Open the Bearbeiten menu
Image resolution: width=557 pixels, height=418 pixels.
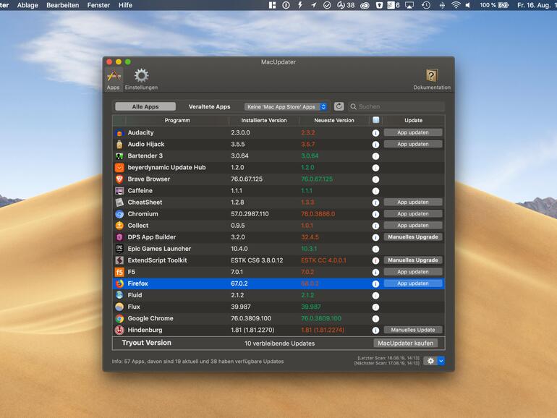coord(62,5)
